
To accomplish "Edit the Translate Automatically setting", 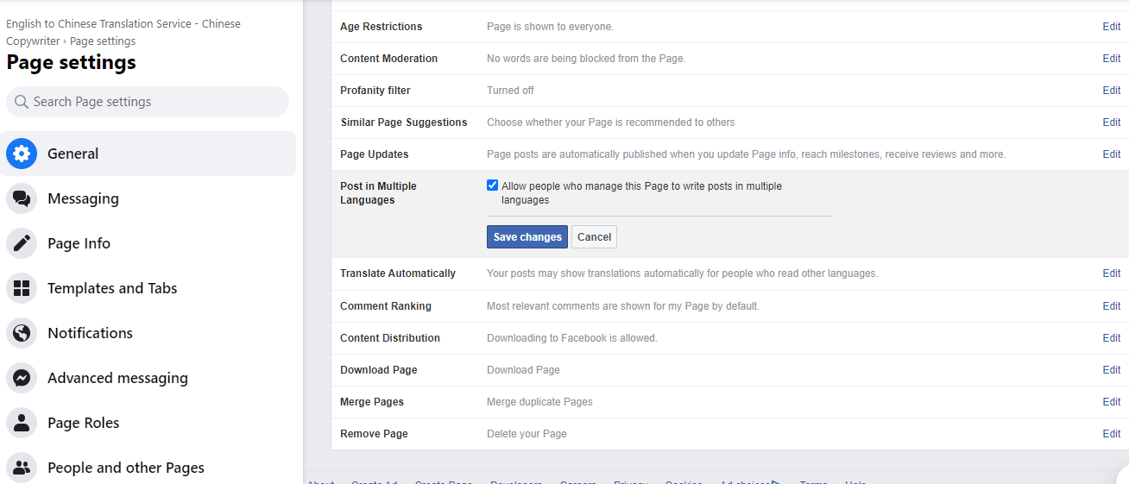I will click(x=1111, y=273).
